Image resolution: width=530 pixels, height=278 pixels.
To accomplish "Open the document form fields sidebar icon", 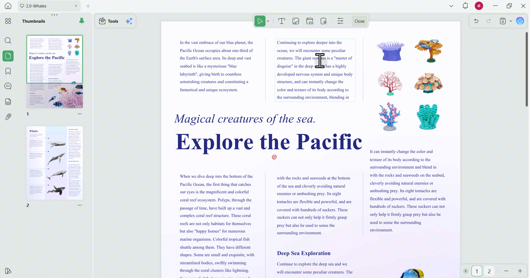I will 8,102.
